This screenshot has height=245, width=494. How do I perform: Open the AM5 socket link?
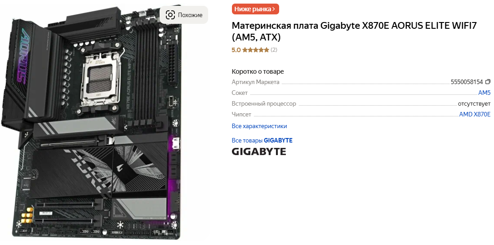[484, 93]
